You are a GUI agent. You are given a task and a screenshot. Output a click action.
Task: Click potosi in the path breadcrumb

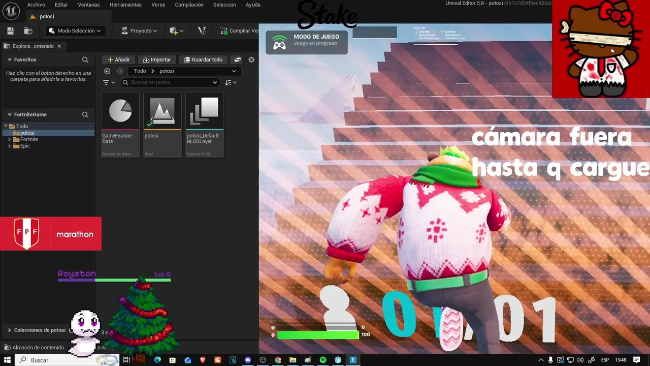[x=167, y=71]
